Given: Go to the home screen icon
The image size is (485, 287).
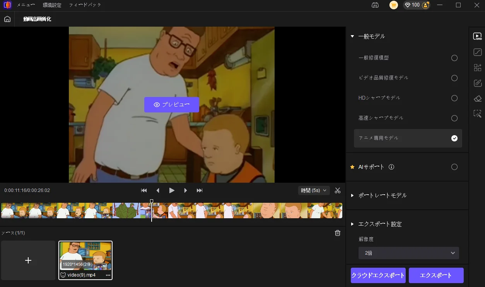Looking at the screenshot, I should click(x=7, y=19).
